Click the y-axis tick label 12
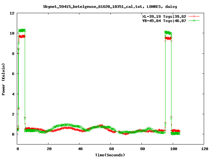The height and width of the screenshot is (158, 211). click(12, 13)
